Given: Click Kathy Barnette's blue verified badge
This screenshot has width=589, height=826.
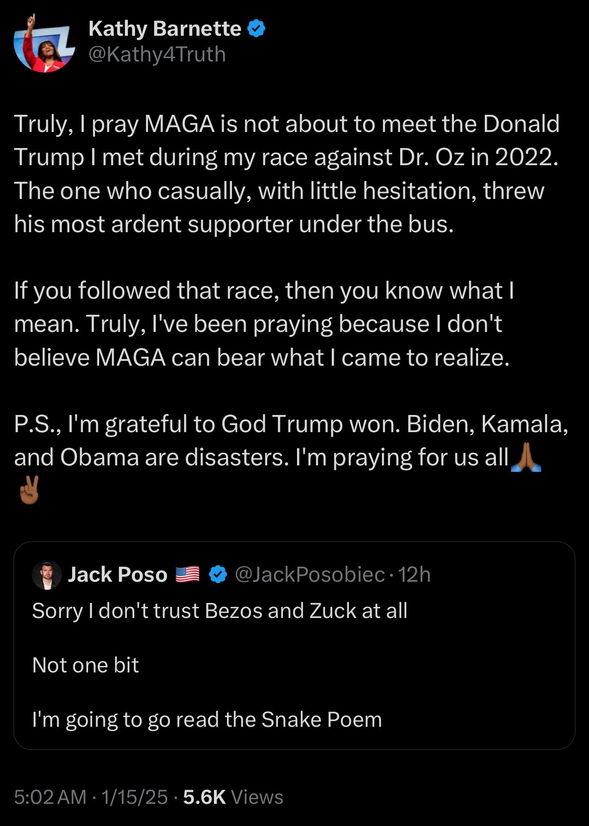Looking at the screenshot, I should coord(257,29).
